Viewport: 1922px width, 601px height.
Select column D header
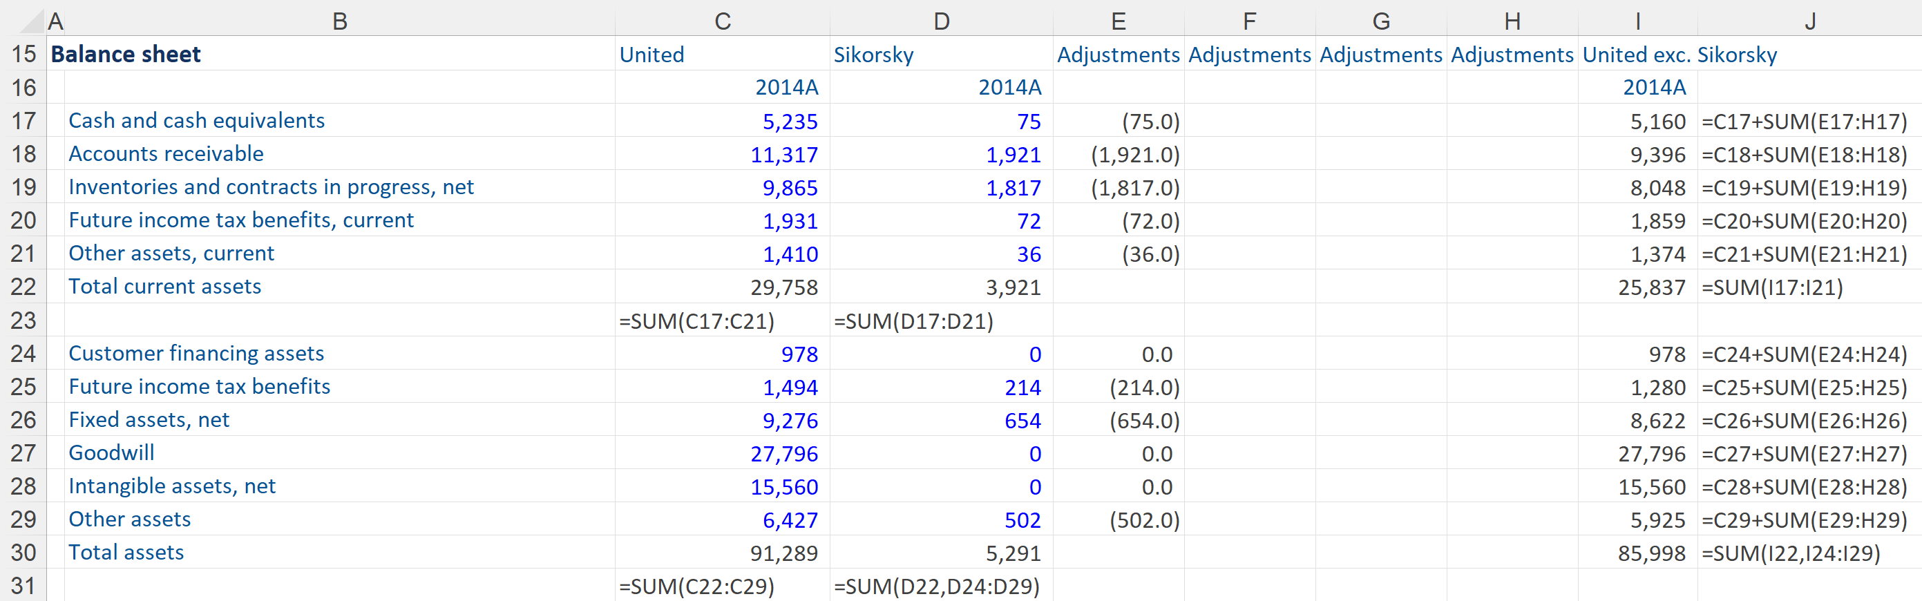click(941, 21)
